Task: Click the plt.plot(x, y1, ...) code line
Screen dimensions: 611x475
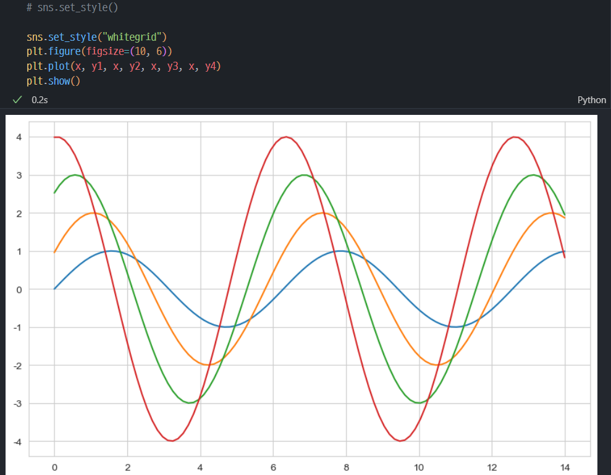Action: pyautogui.click(x=124, y=66)
